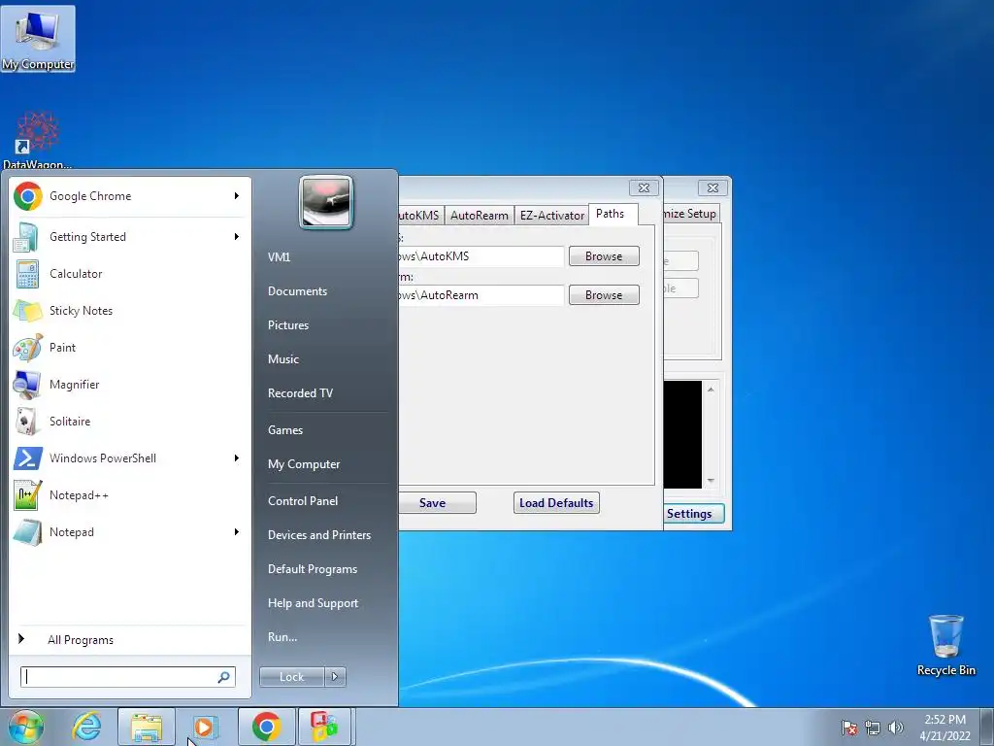Click the user account picture

[x=326, y=202]
